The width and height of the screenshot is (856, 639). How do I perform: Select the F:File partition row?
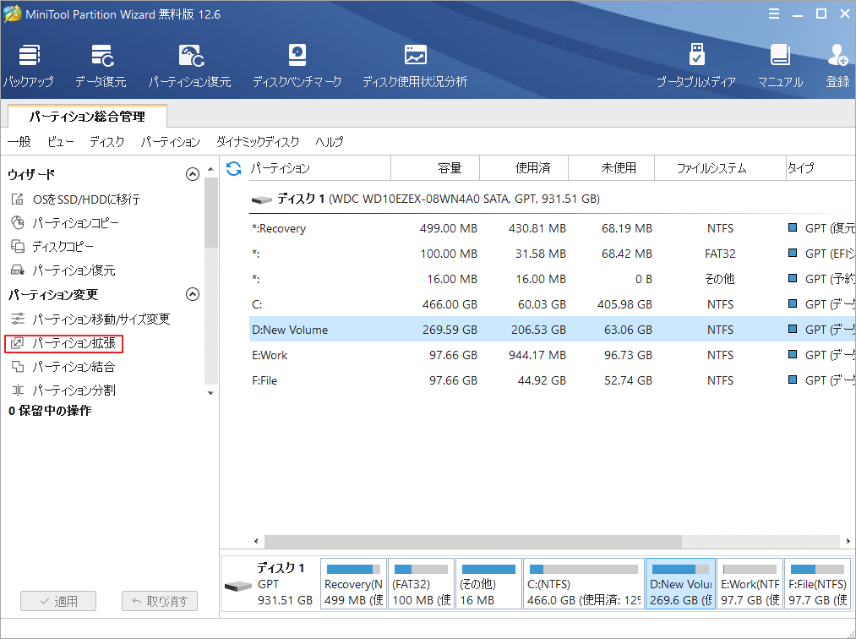[x=552, y=380]
